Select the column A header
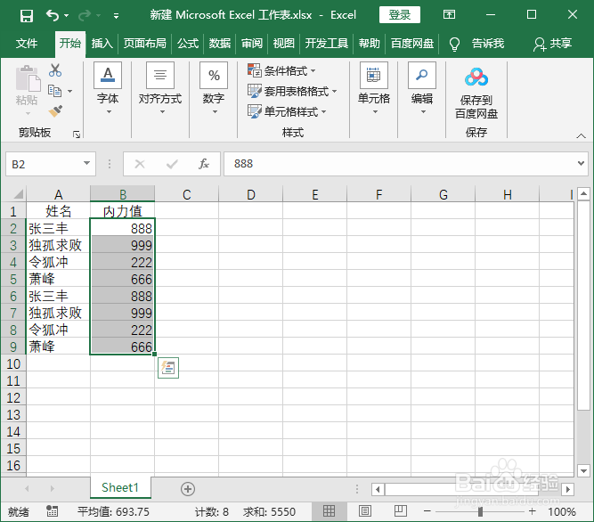Image resolution: width=594 pixels, height=522 pixels. 58,194
